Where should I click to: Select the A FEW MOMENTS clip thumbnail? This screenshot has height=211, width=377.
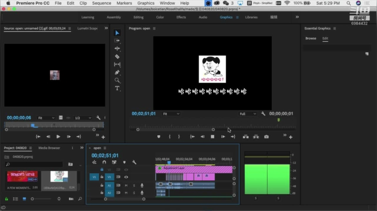[23, 177]
